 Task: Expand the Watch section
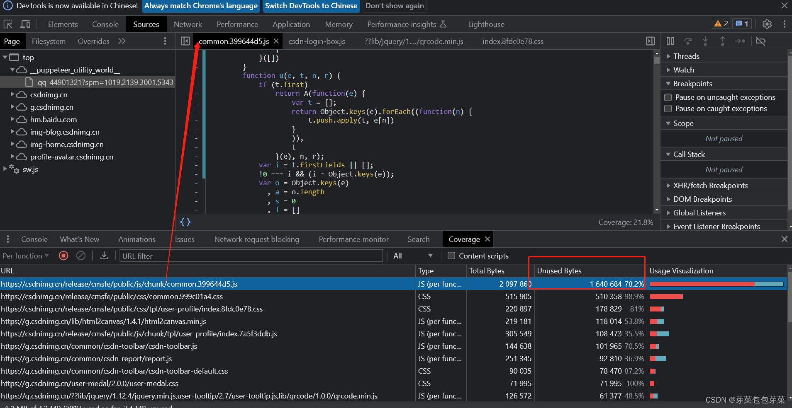click(x=724, y=70)
